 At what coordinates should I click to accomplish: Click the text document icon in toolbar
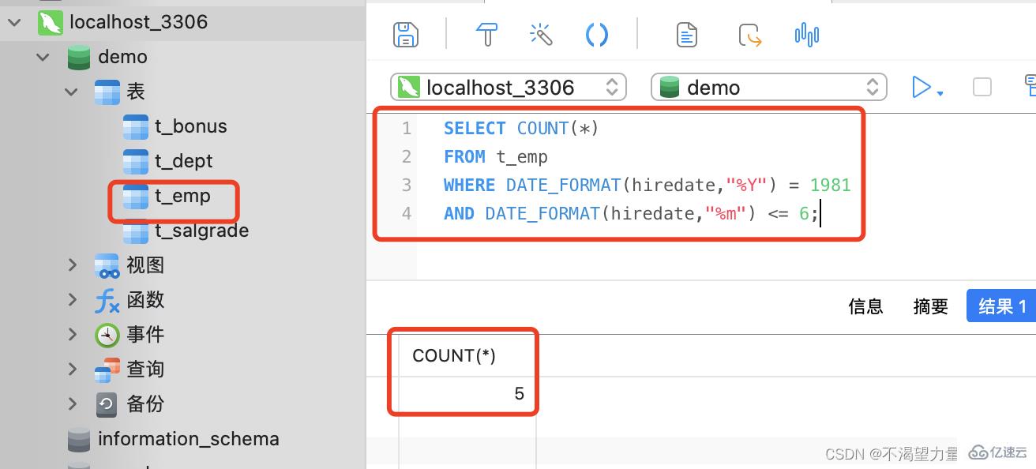coord(687,35)
